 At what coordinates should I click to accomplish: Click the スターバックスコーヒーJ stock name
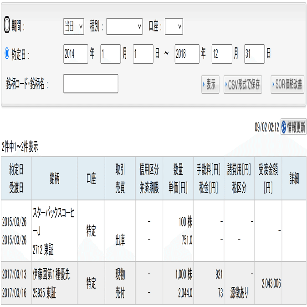point(53,222)
